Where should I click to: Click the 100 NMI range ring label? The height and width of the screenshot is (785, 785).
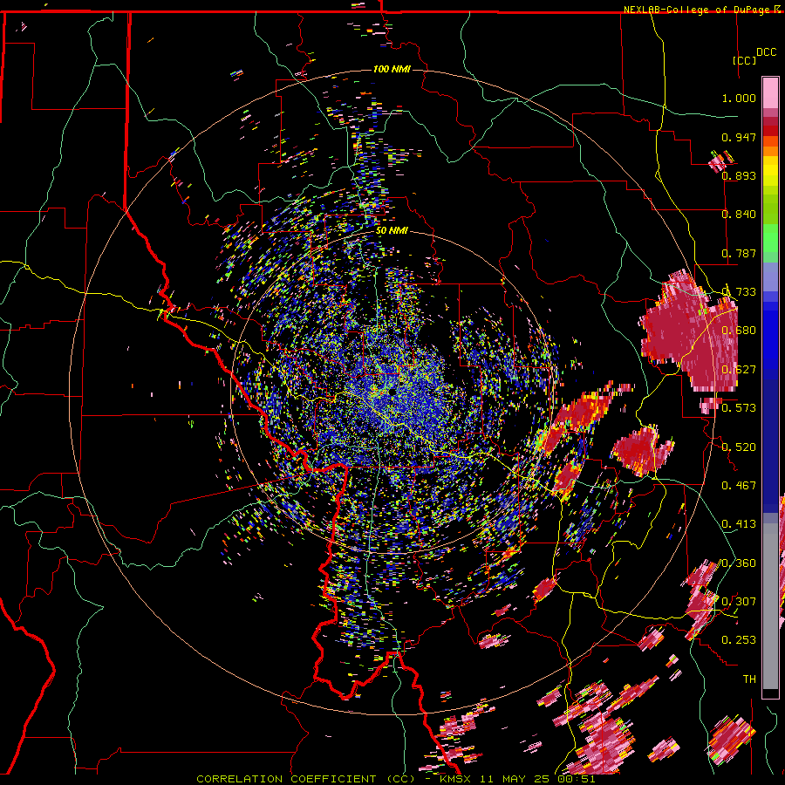(392, 69)
